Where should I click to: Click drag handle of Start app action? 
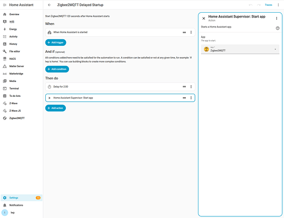pyautogui.click(x=184, y=98)
